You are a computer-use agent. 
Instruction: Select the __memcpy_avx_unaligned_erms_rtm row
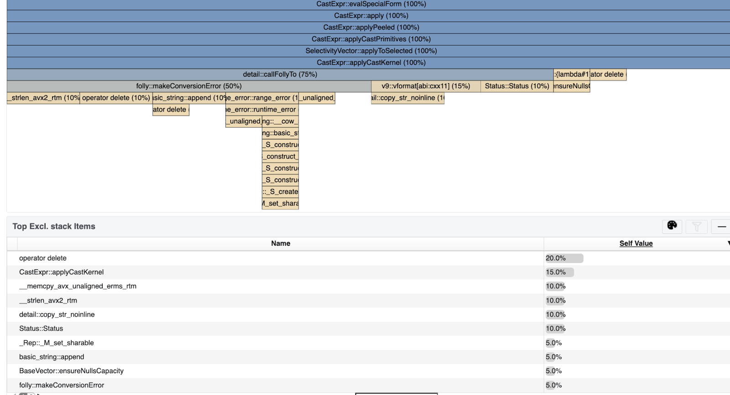click(x=78, y=286)
